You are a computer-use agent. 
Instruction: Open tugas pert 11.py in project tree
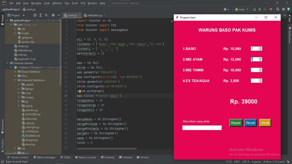tap(27, 59)
